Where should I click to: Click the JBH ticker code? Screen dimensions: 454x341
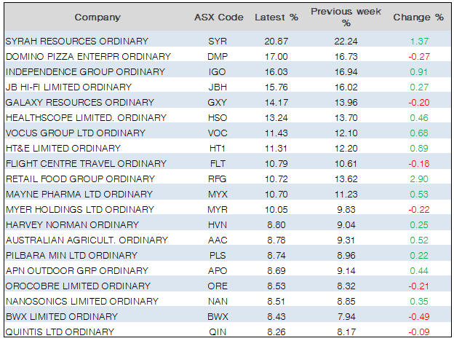pyautogui.click(x=212, y=87)
